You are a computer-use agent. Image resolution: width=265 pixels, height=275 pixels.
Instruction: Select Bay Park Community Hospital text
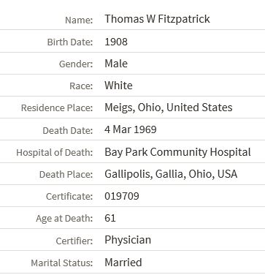[x=177, y=152]
